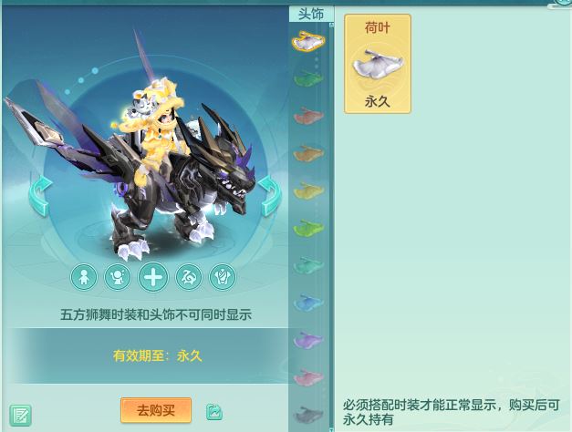The width and height of the screenshot is (572, 432).
Task: Select the orange lotus leaf headwear
Action: tap(308, 153)
